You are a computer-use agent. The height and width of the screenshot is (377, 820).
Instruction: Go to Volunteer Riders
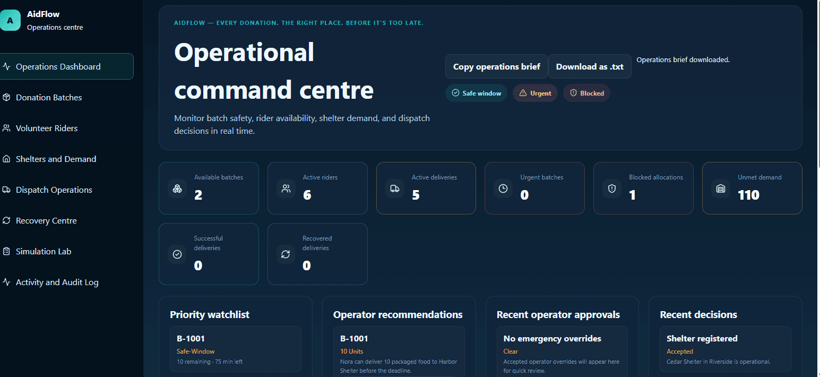point(66,128)
